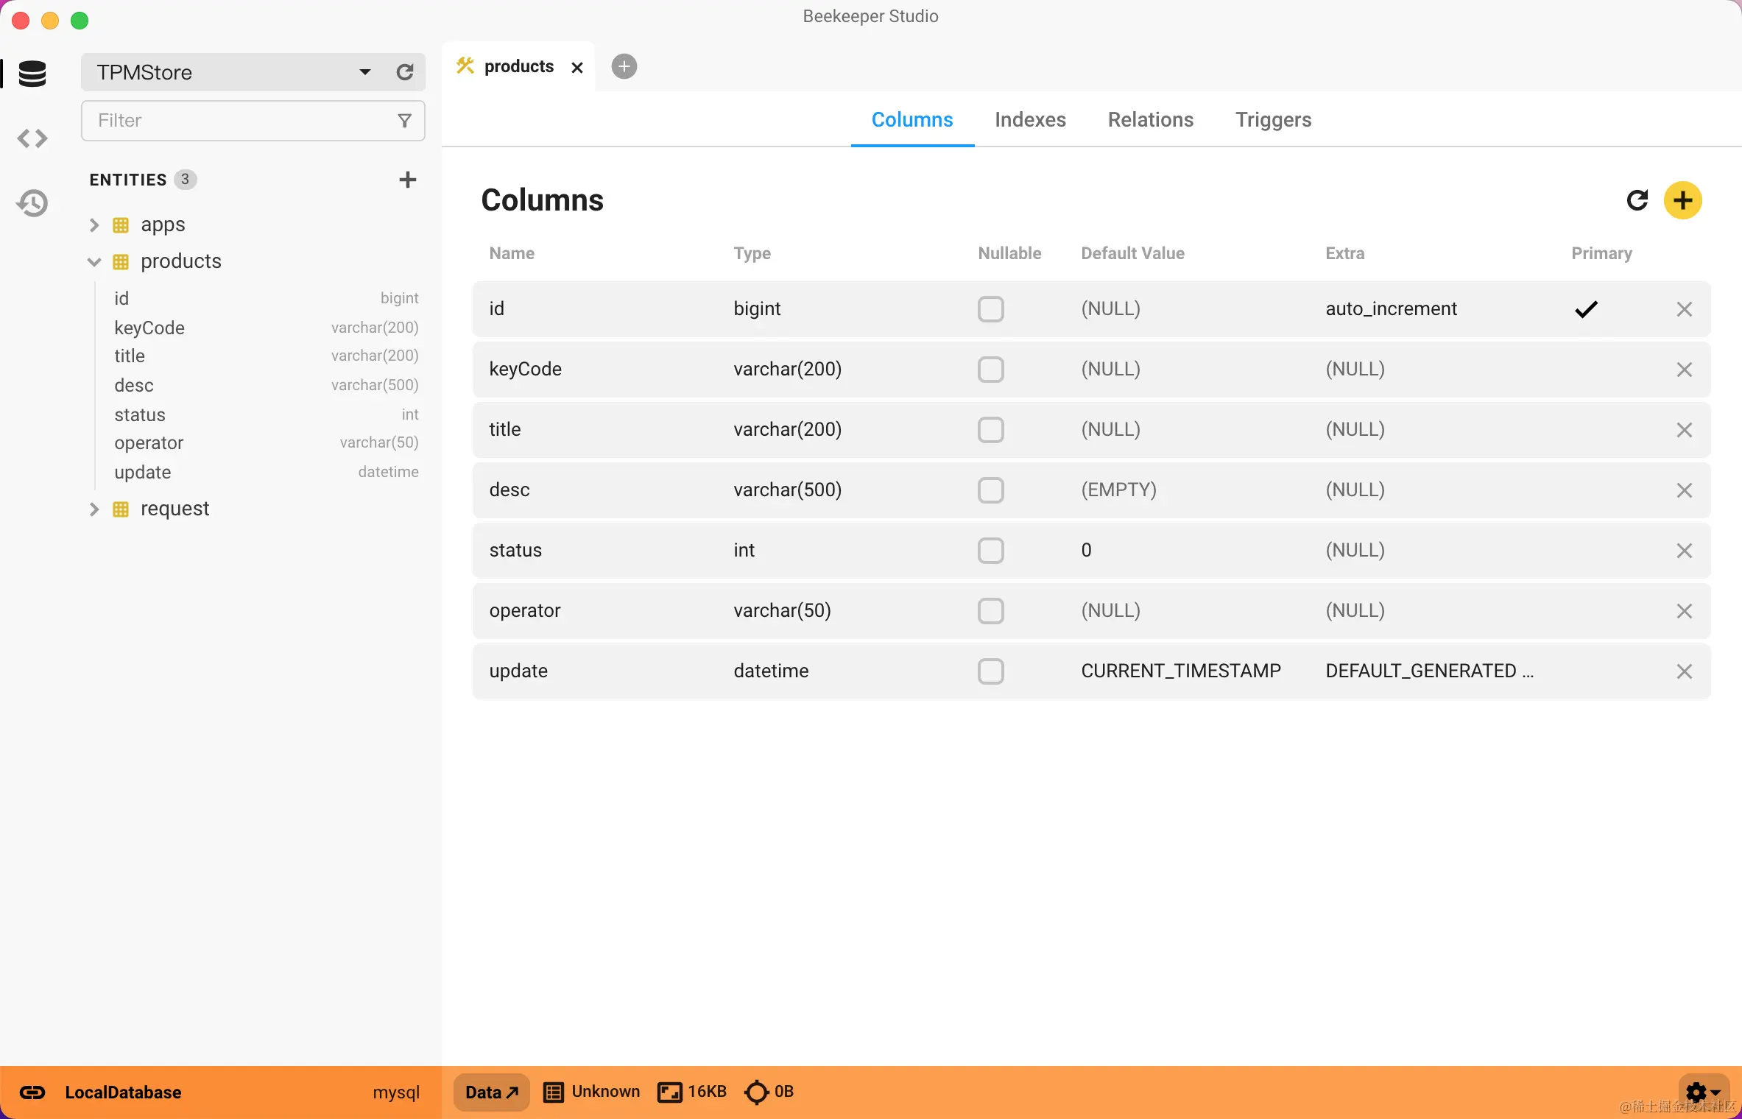The height and width of the screenshot is (1119, 1742).
Task: Refresh the TPMStore database list
Action: (405, 72)
